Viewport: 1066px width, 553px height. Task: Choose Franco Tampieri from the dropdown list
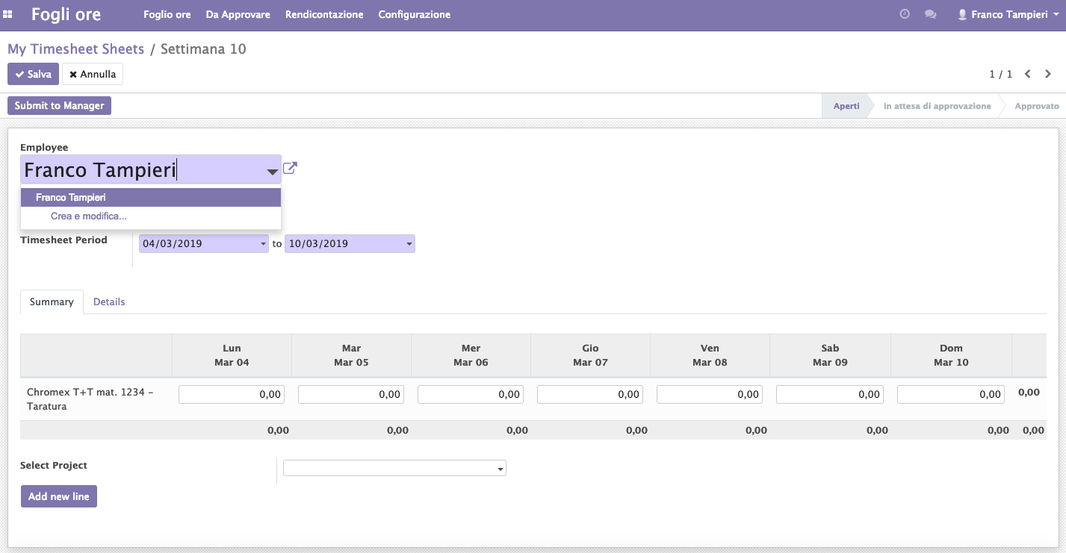coord(151,197)
